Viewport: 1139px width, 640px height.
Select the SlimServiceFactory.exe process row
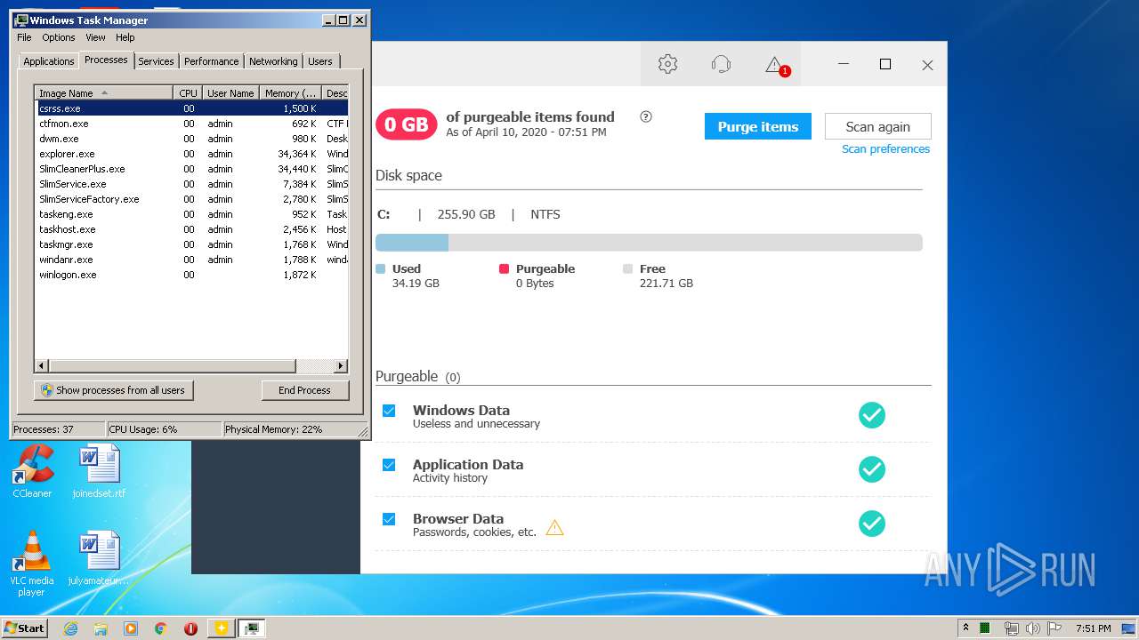[190, 199]
